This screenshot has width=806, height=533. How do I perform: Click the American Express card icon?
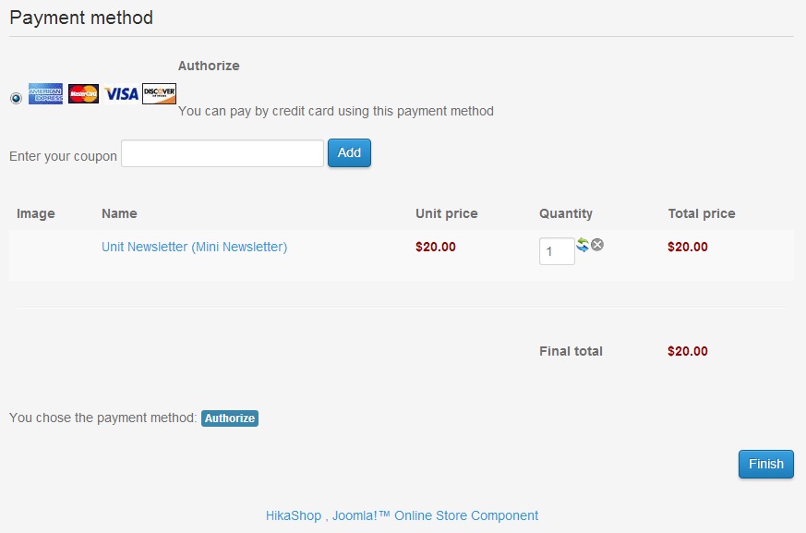[x=45, y=93]
